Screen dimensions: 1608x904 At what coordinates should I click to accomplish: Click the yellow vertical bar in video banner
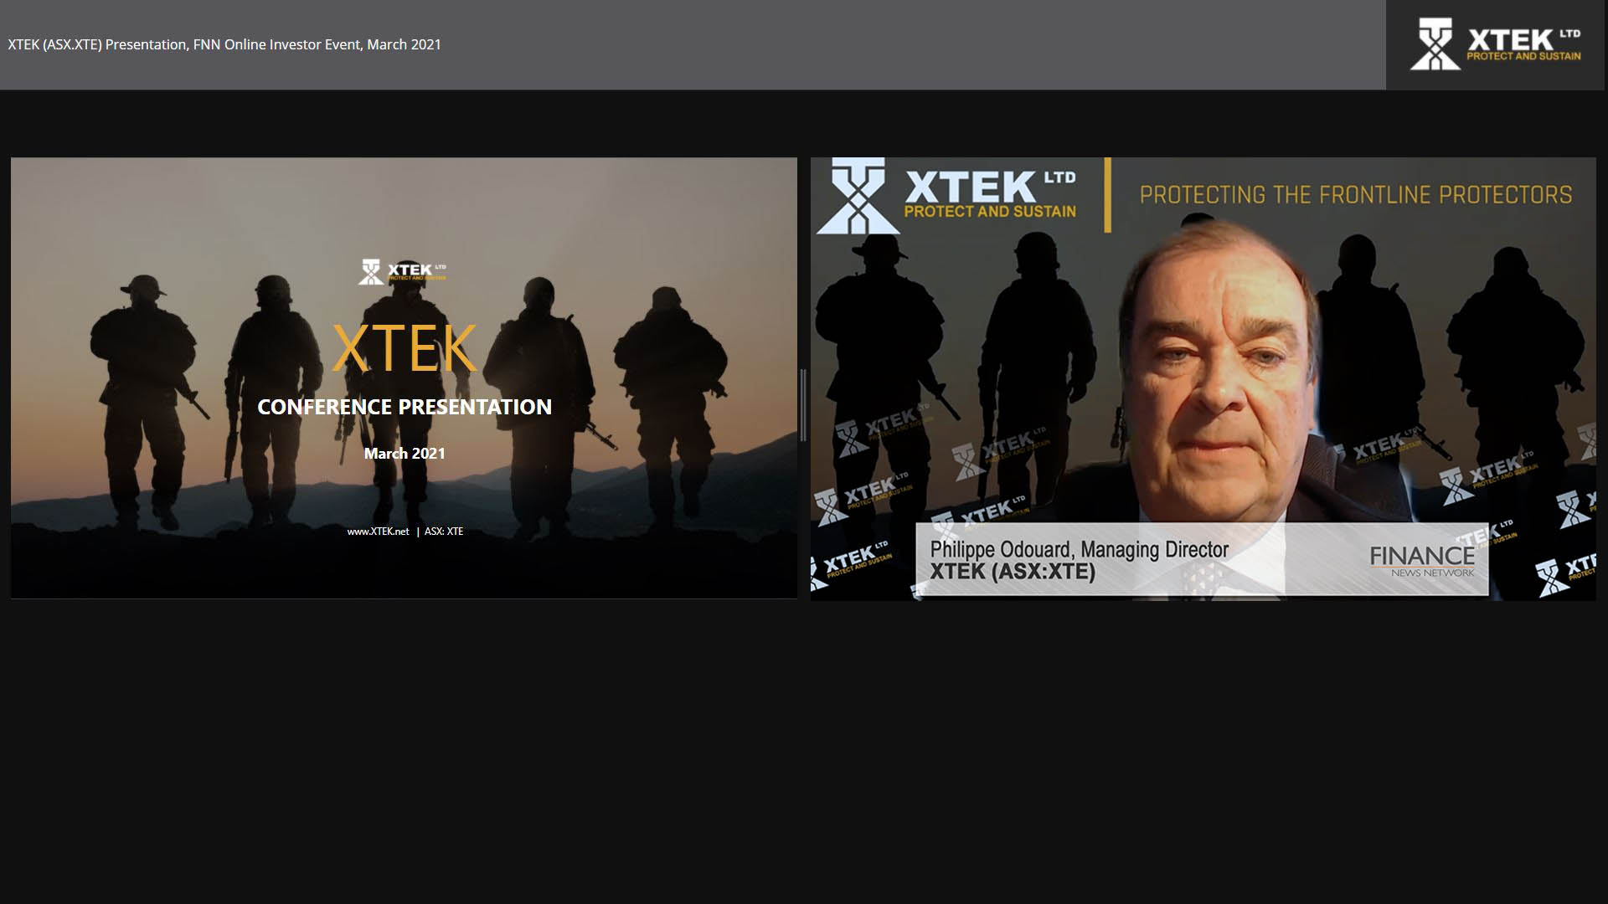tap(1107, 195)
